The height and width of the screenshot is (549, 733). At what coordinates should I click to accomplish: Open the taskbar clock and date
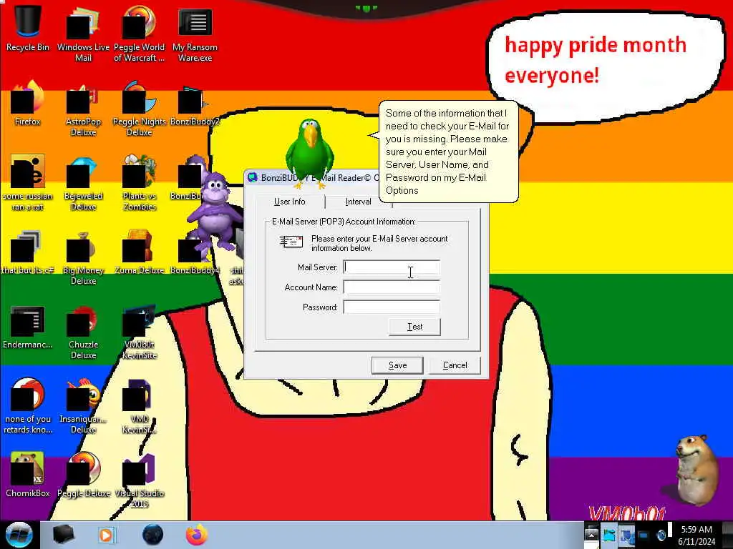click(x=696, y=535)
